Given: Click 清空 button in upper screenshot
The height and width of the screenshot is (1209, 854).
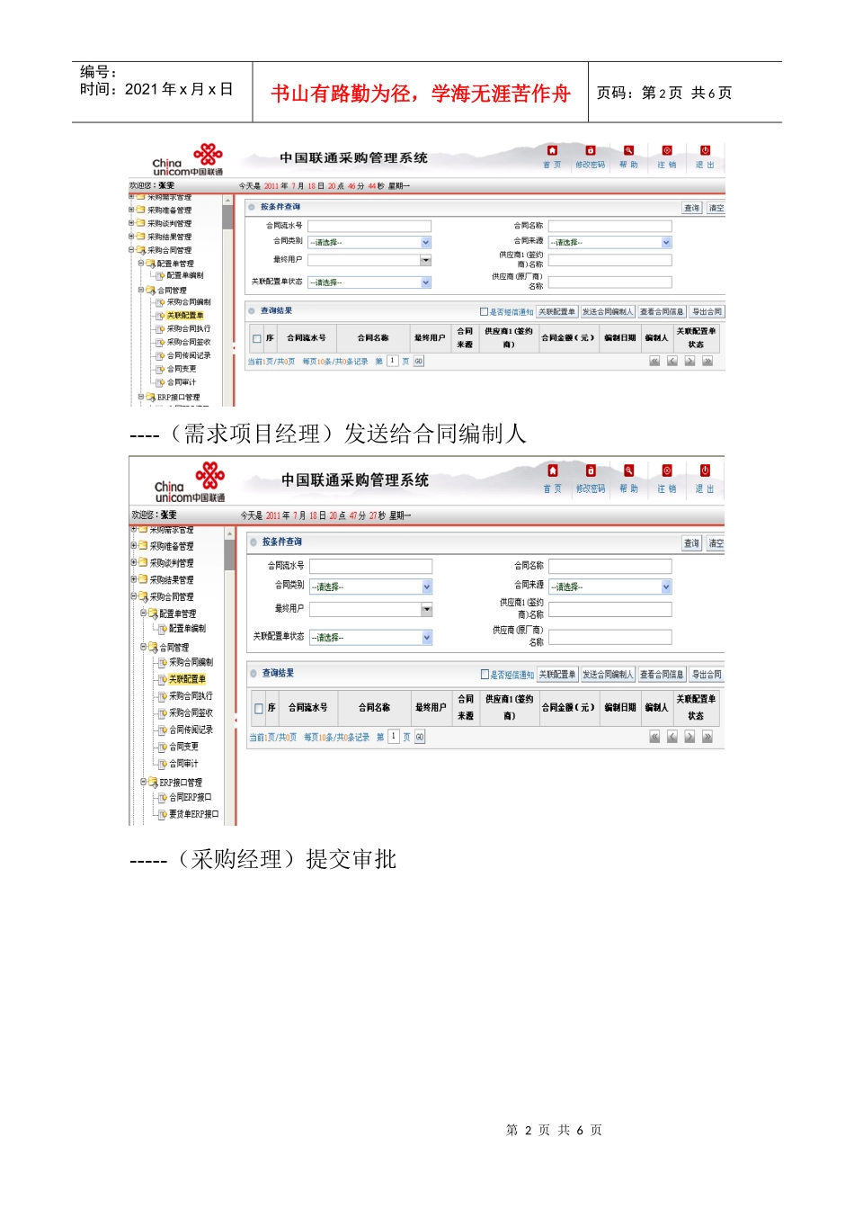Looking at the screenshot, I should (716, 208).
